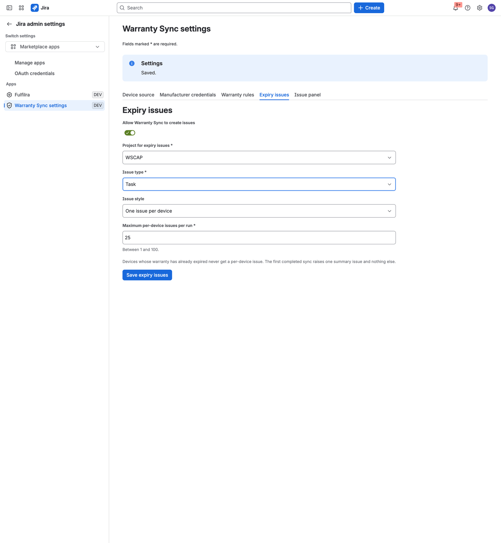Image resolution: width=501 pixels, height=543 pixels.
Task: Click the Fulfilra app icon
Action: [x=9, y=95]
